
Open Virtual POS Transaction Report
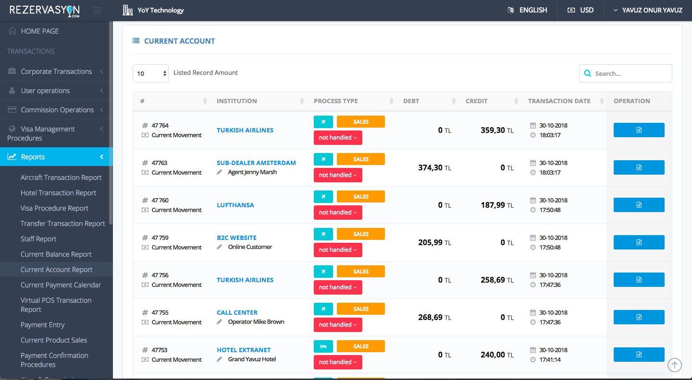click(56, 305)
